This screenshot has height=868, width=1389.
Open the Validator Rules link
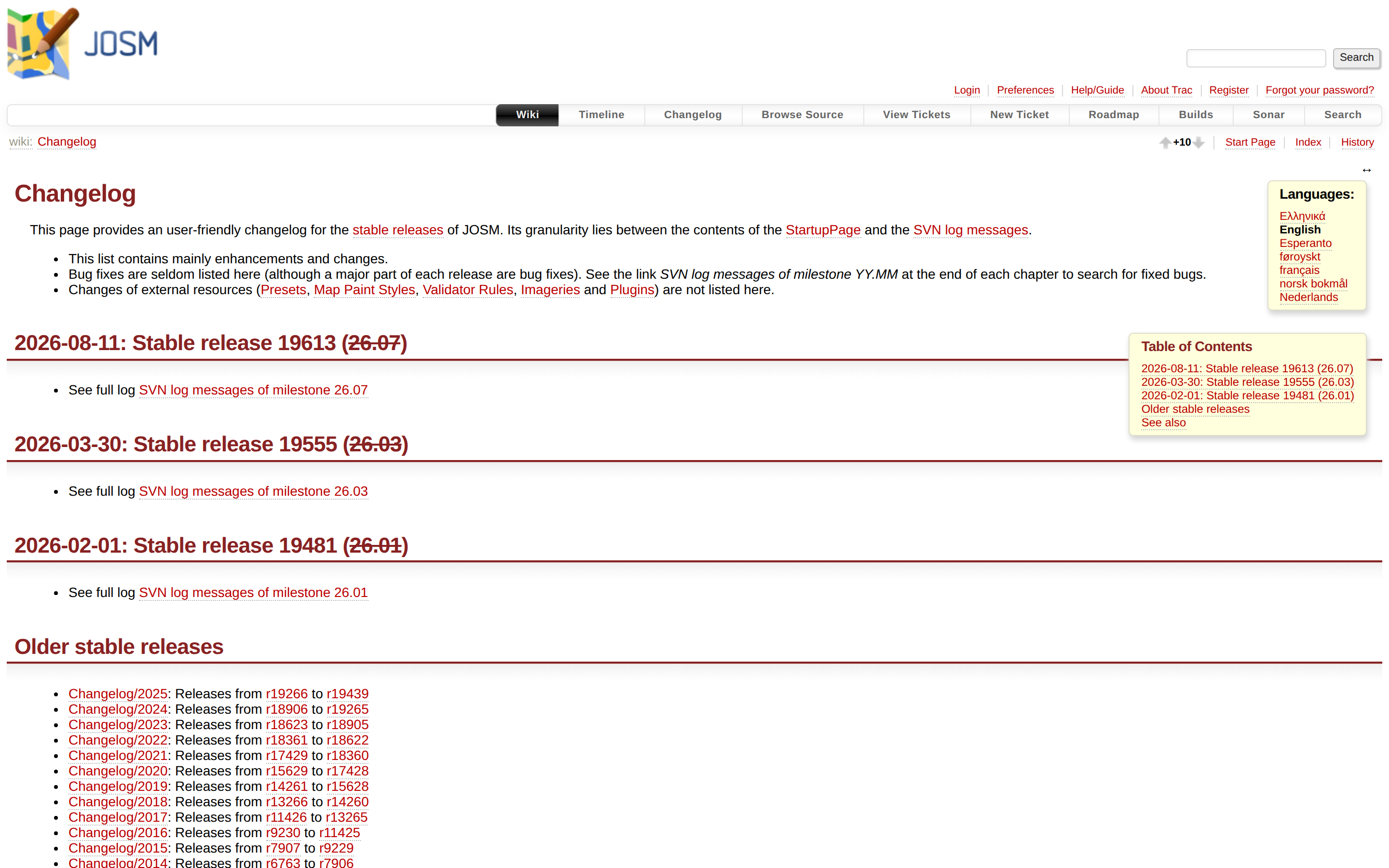[x=468, y=290]
